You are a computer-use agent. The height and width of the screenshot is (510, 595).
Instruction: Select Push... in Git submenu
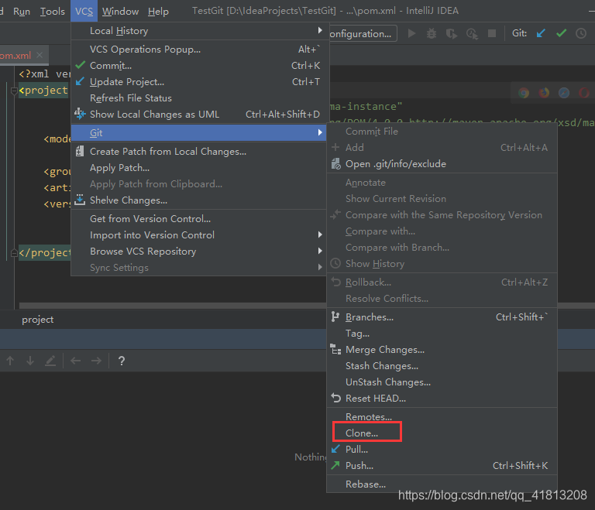pos(442,466)
